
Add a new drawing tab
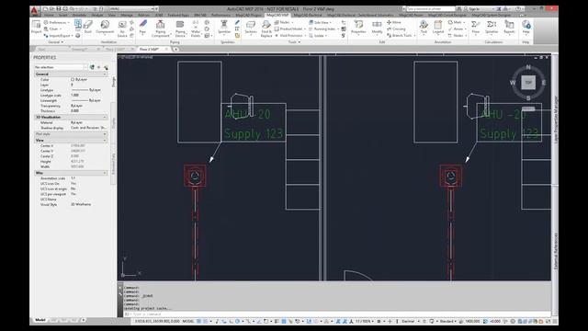pyautogui.click(x=175, y=49)
